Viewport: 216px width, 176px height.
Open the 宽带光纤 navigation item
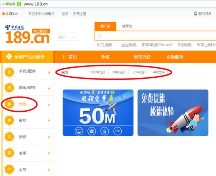click(x=142, y=57)
